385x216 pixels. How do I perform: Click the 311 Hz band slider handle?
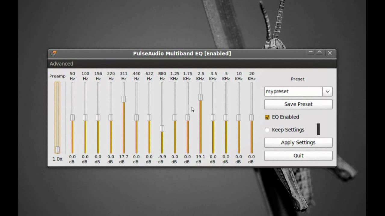[x=123, y=99]
